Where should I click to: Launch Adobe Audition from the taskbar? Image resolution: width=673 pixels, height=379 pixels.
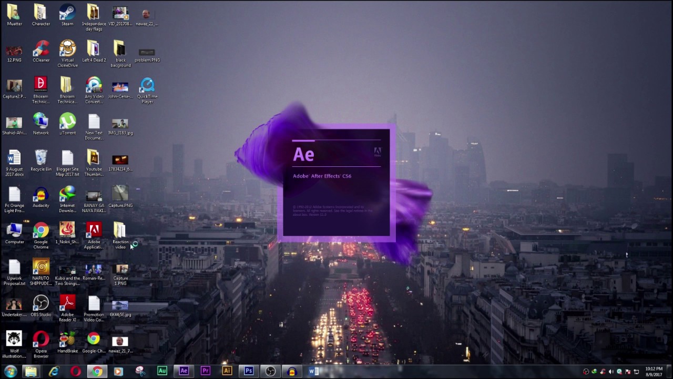coord(162,371)
